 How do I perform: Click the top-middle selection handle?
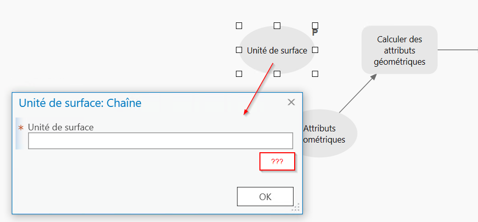pos(277,26)
